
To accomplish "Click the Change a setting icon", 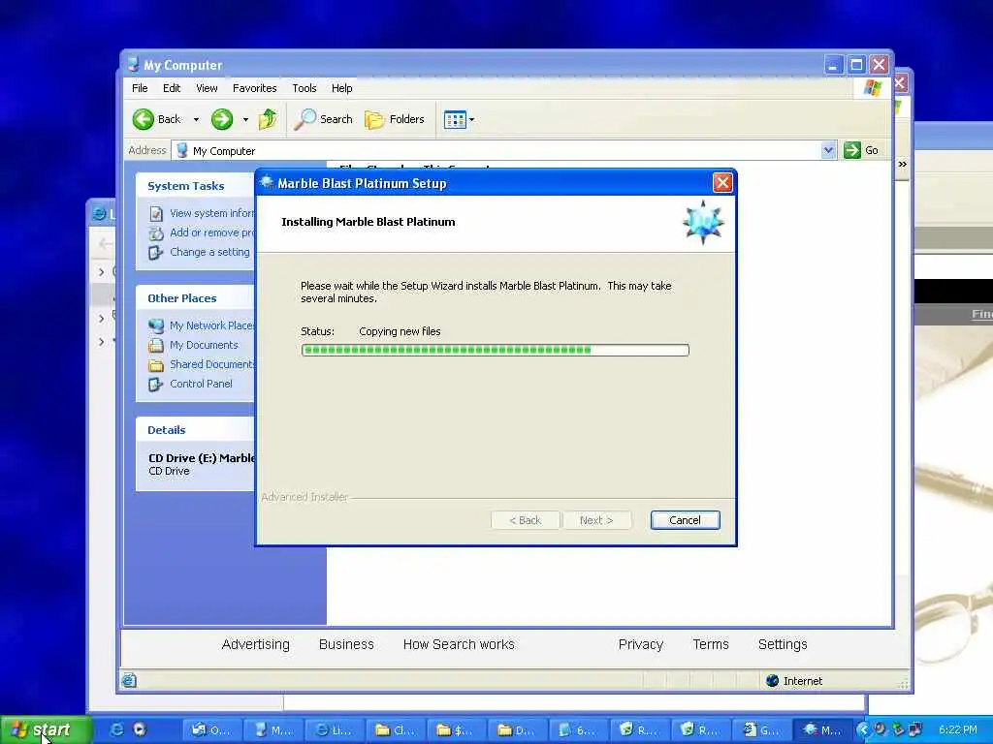I will point(156,253).
